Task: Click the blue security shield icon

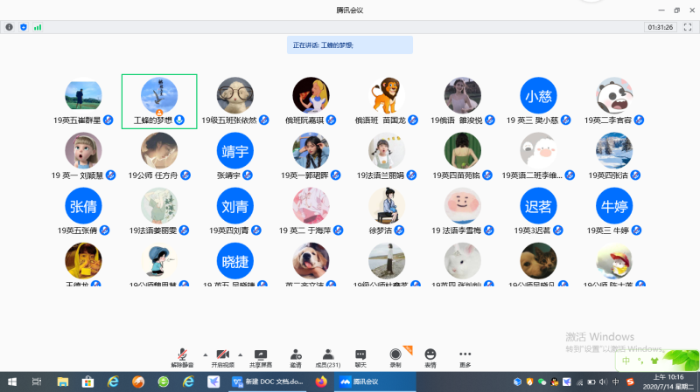Action: (x=24, y=27)
